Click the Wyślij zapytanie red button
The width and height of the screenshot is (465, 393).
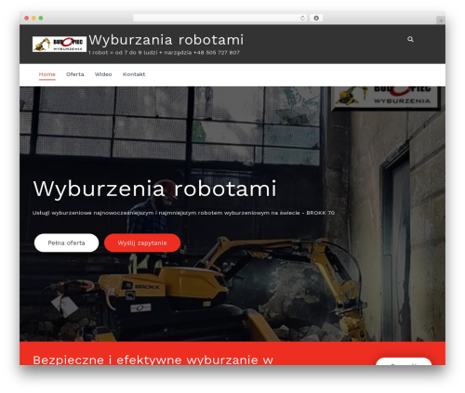click(142, 242)
